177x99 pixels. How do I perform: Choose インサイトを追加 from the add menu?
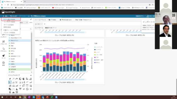11,22
